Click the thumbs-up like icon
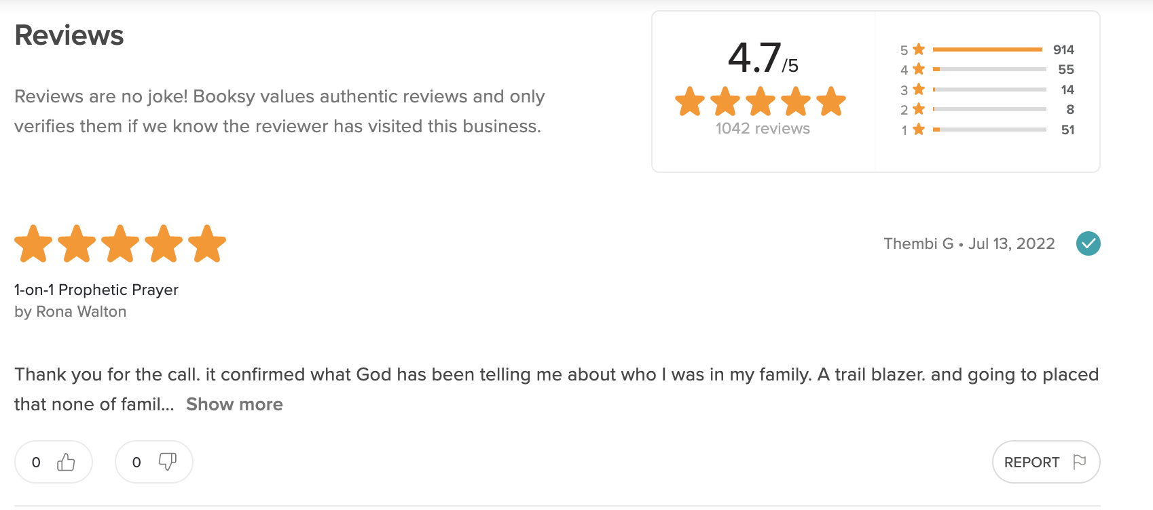This screenshot has width=1153, height=510. [66, 462]
